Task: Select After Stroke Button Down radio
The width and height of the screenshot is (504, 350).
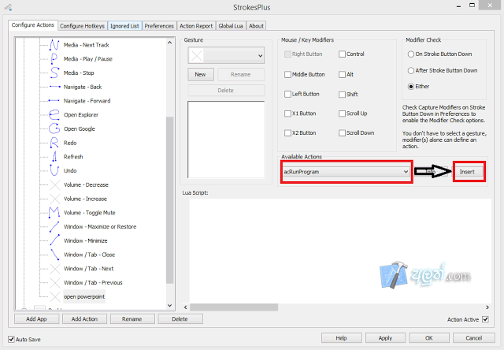Action: point(411,70)
